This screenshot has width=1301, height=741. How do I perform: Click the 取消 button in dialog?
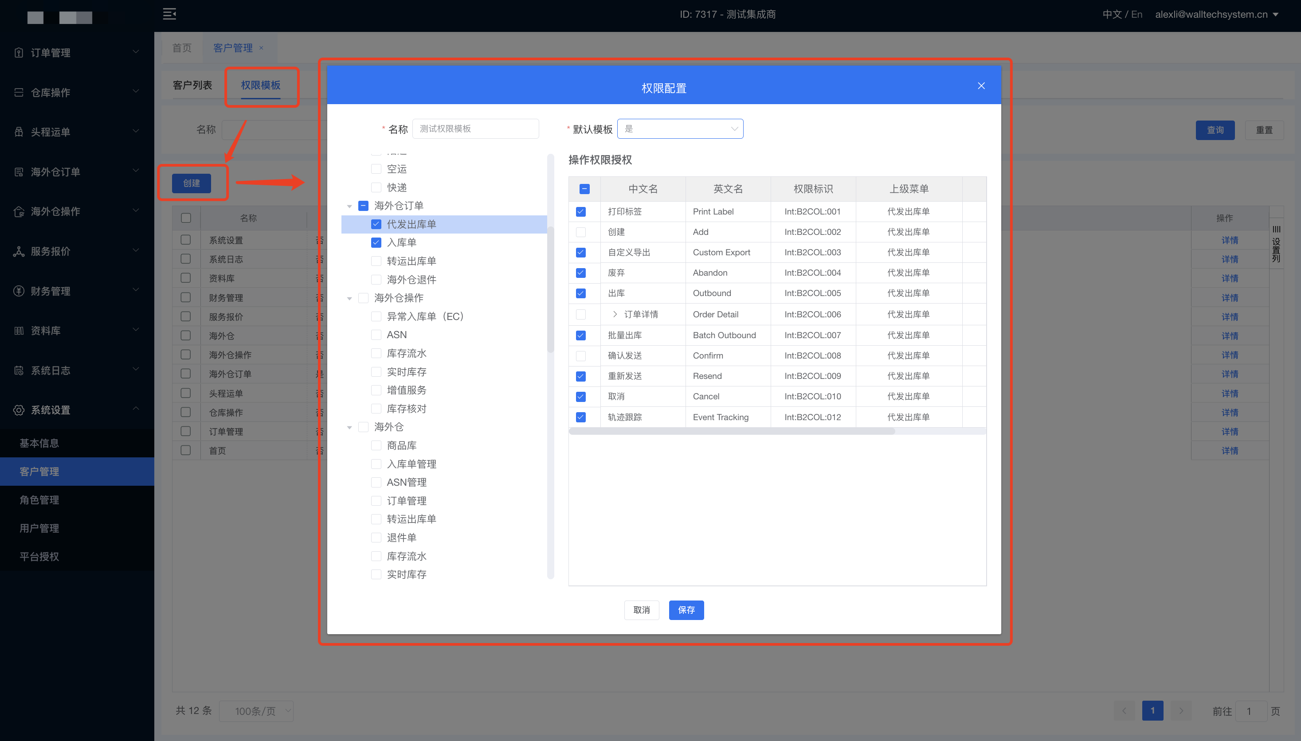click(641, 610)
